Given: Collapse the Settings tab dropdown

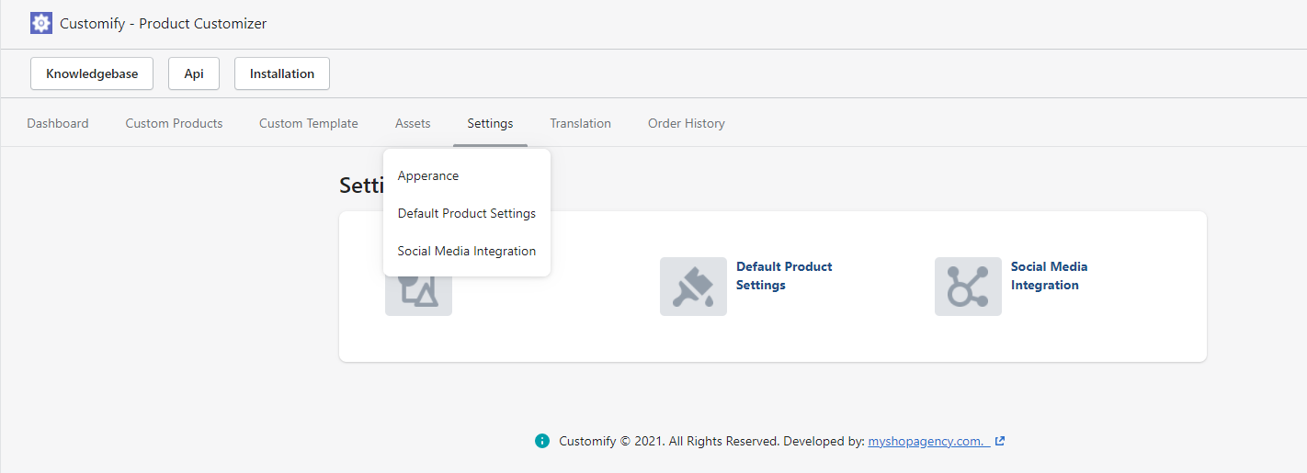Looking at the screenshot, I should click(490, 123).
